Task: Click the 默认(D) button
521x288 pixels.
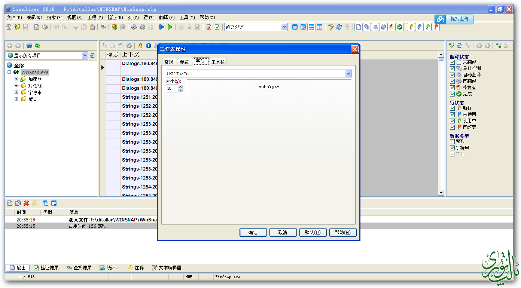Action: point(313,232)
